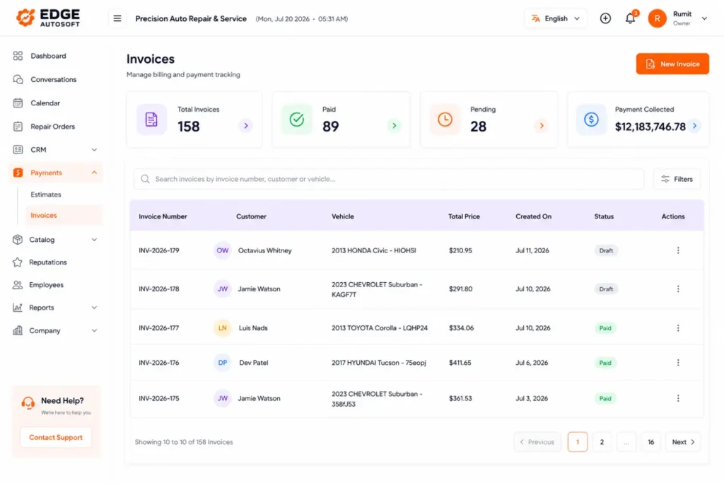Go to Estimates in the sidebar
724x483 pixels.
point(46,194)
